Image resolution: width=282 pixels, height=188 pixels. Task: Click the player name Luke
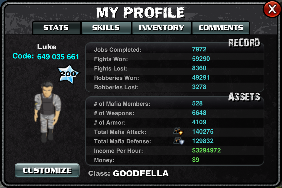pyautogui.click(x=47, y=47)
